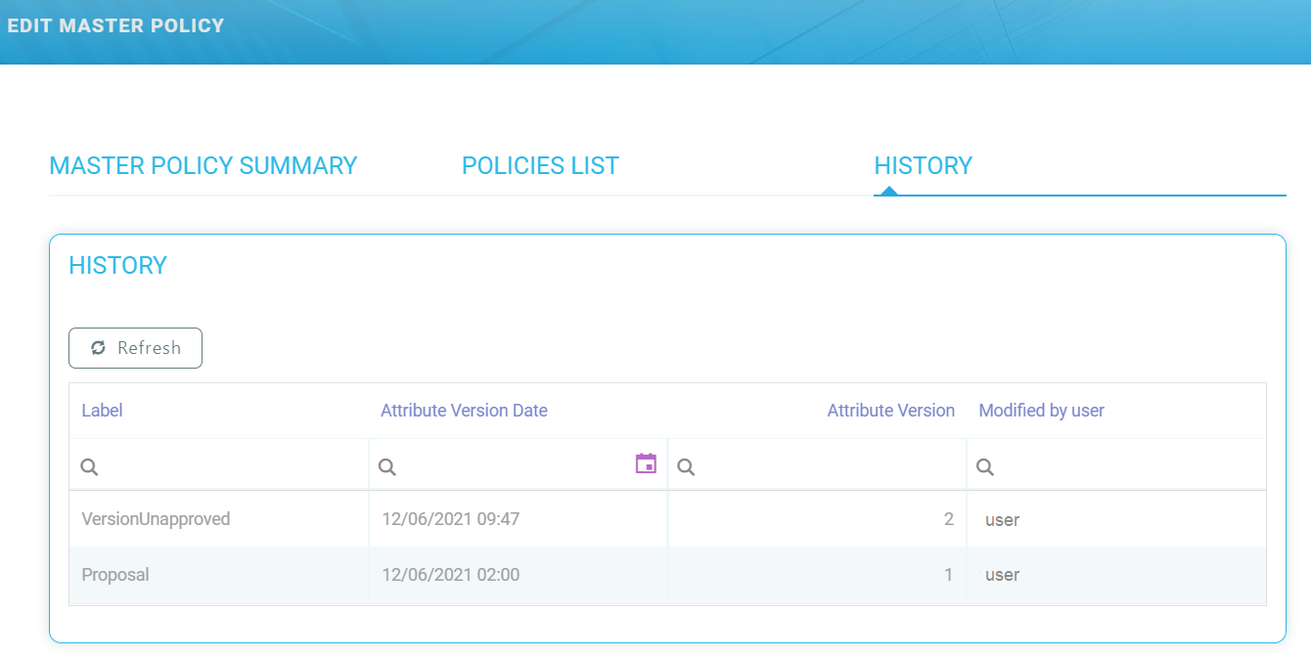Click the calendar icon in date filter

coord(646,464)
